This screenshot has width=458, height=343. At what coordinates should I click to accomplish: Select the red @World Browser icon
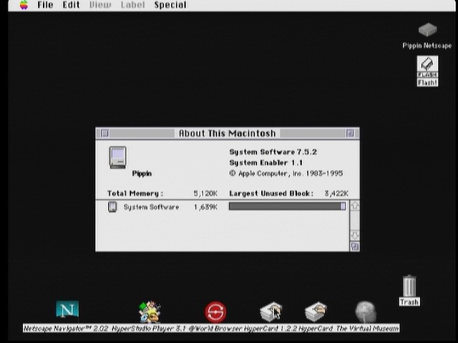click(x=215, y=312)
